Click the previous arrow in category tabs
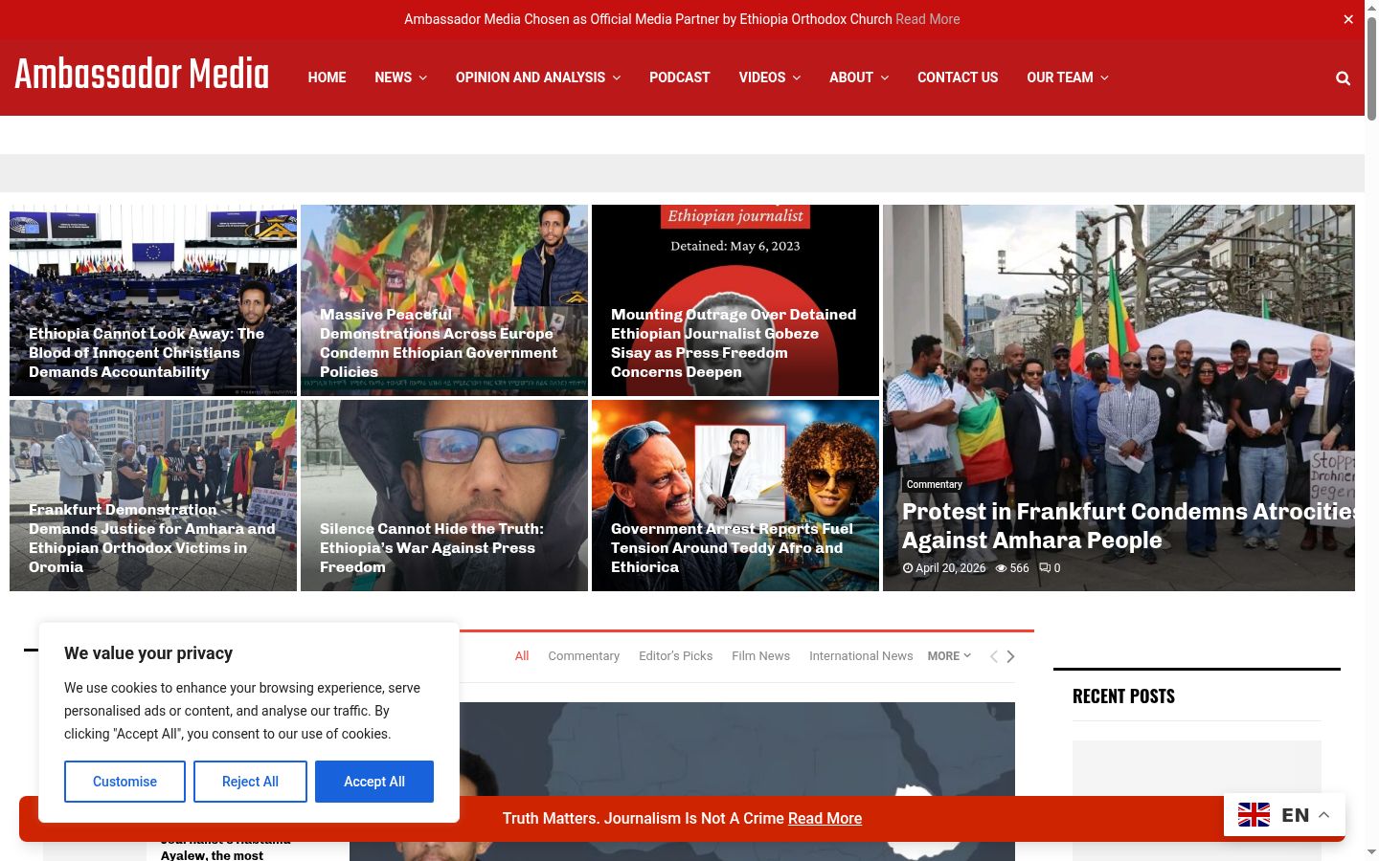The width and height of the screenshot is (1379, 861). (994, 656)
